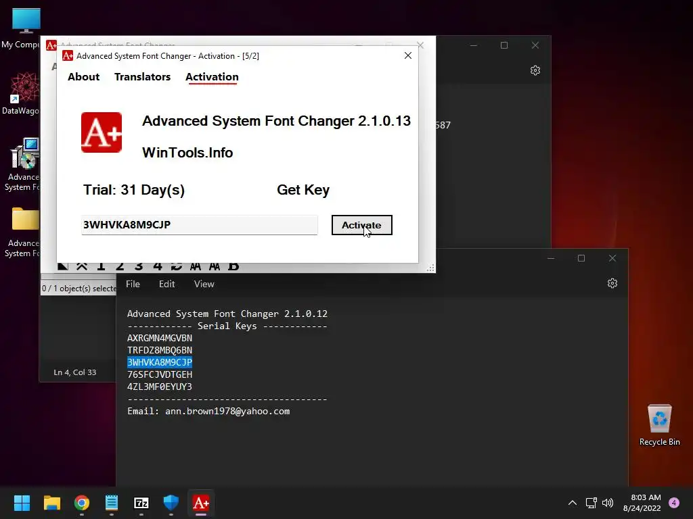Open the File menu in front Notepad

coord(133,285)
